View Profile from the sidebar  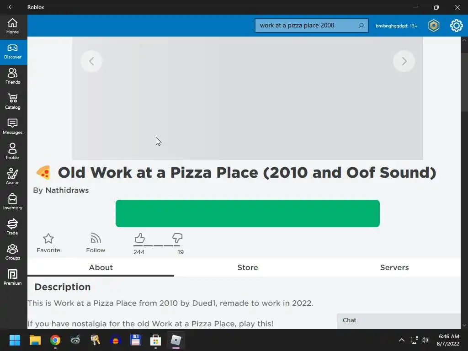point(12,152)
